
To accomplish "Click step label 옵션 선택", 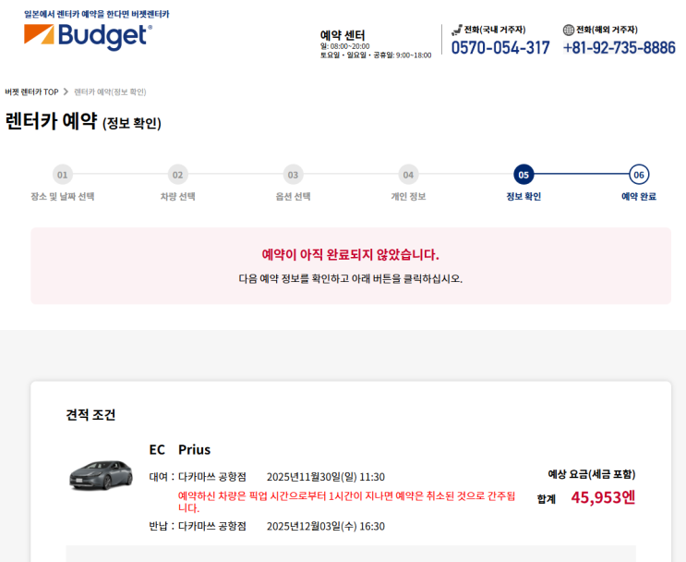I will [293, 196].
